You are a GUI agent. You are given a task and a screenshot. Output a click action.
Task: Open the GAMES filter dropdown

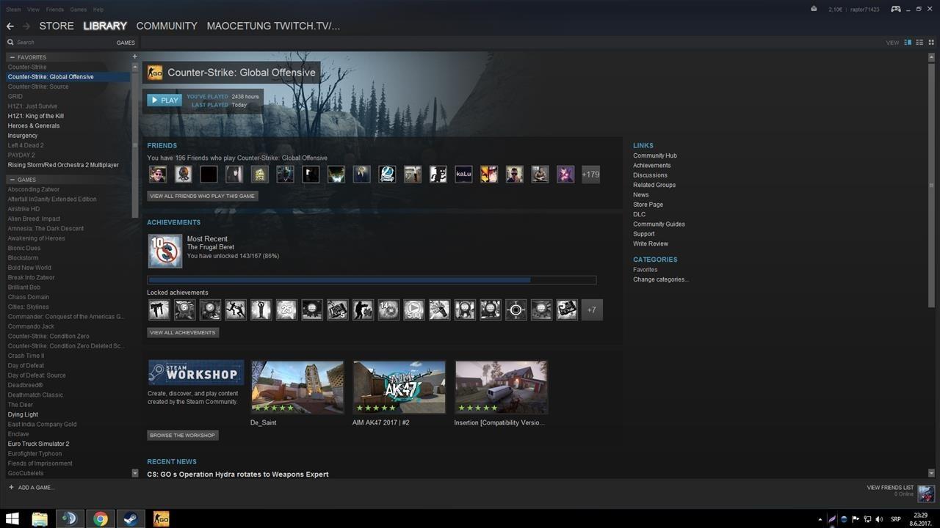coord(126,43)
